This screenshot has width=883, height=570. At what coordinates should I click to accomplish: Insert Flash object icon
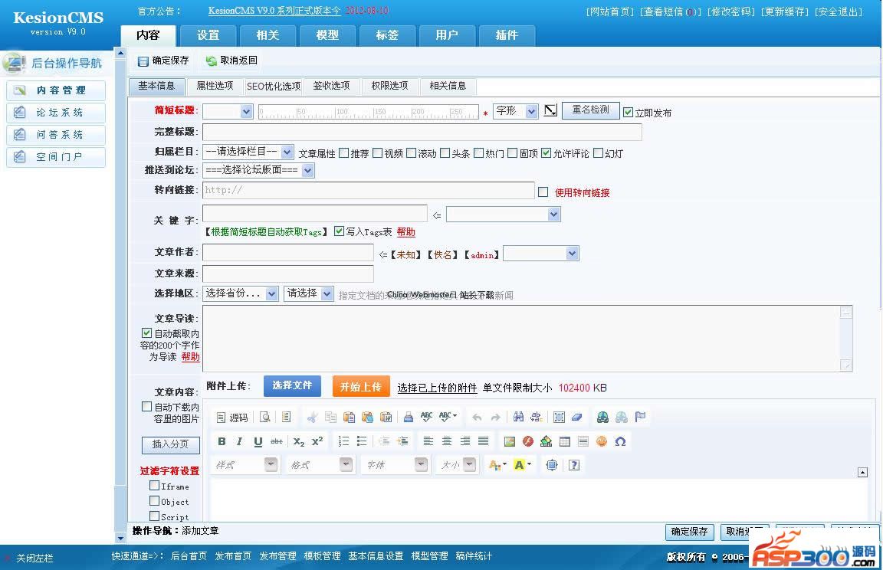[x=527, y=441]
